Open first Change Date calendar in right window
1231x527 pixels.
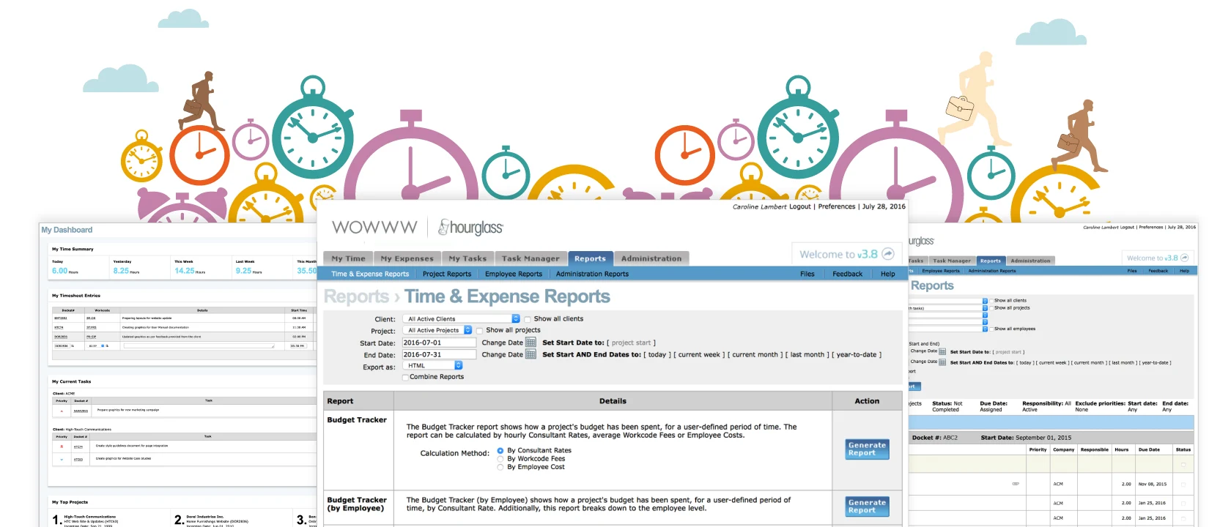[x=942, y=351]
